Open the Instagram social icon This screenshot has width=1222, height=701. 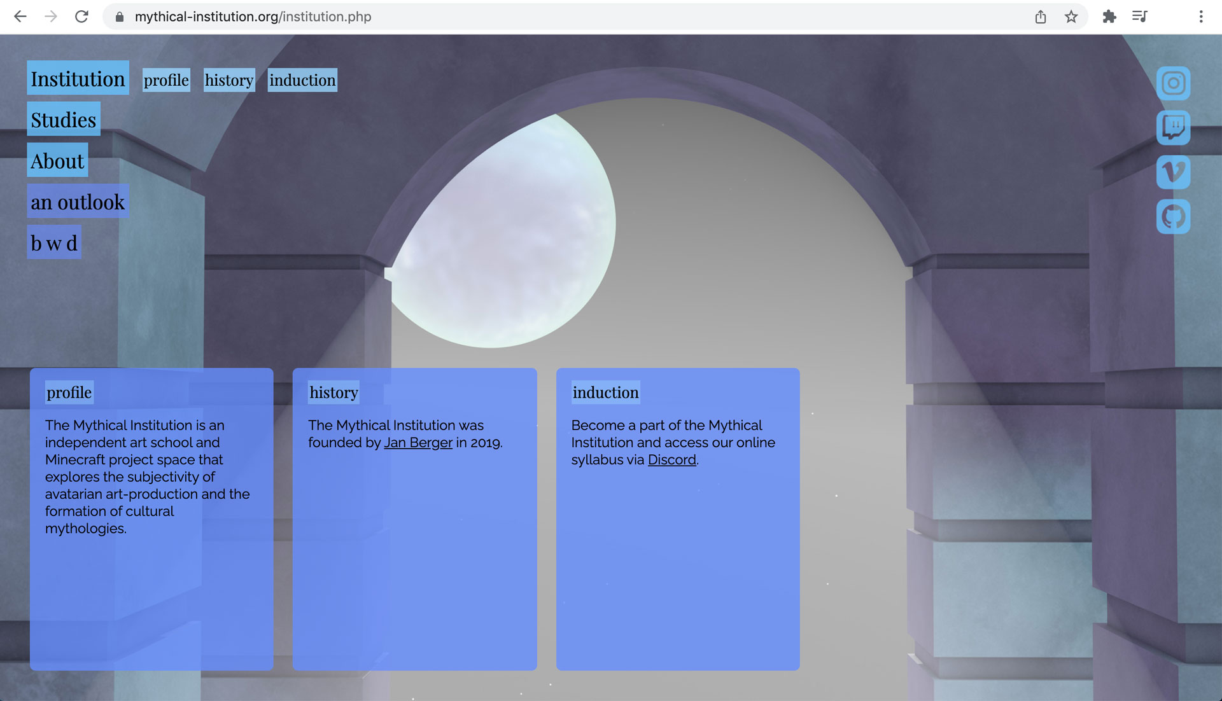[1173, 83]
